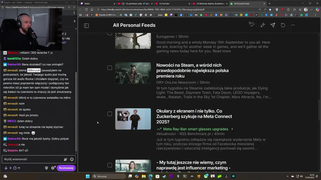Click the celebration icon in chat input
Screen dimensions: 321x180
point(65,159)
